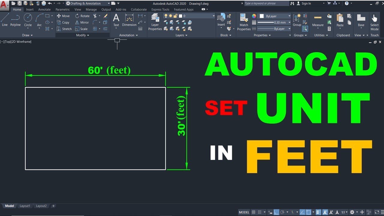Click Match Properties

(244, 22)
